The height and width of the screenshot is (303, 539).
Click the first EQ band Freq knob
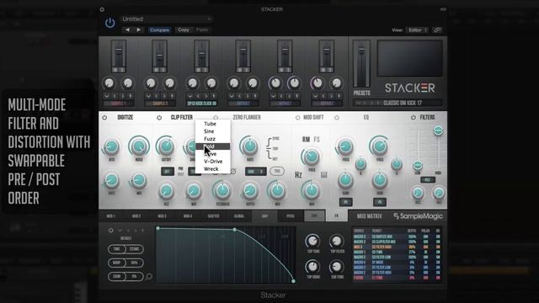click(x=345, y=146)
